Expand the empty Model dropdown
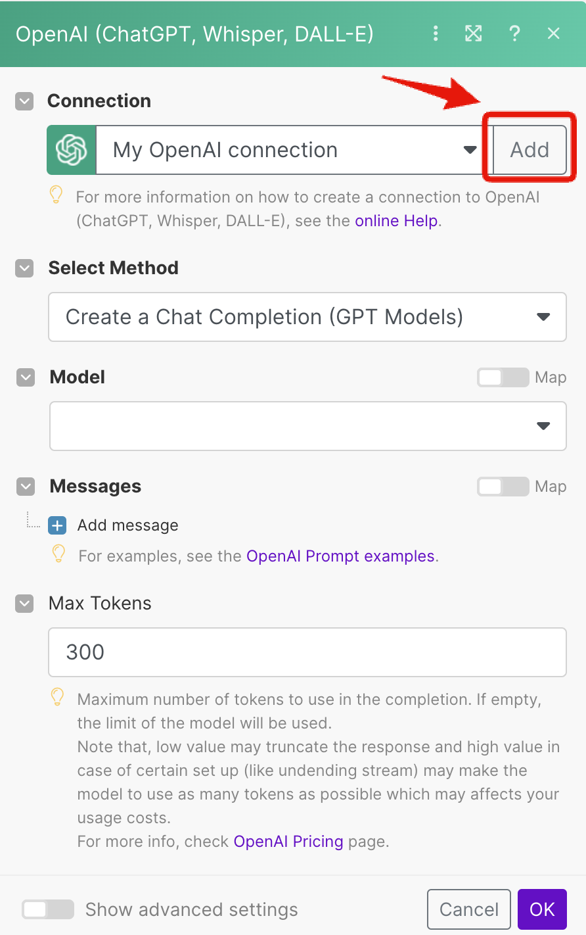 (x=307, y=426)
